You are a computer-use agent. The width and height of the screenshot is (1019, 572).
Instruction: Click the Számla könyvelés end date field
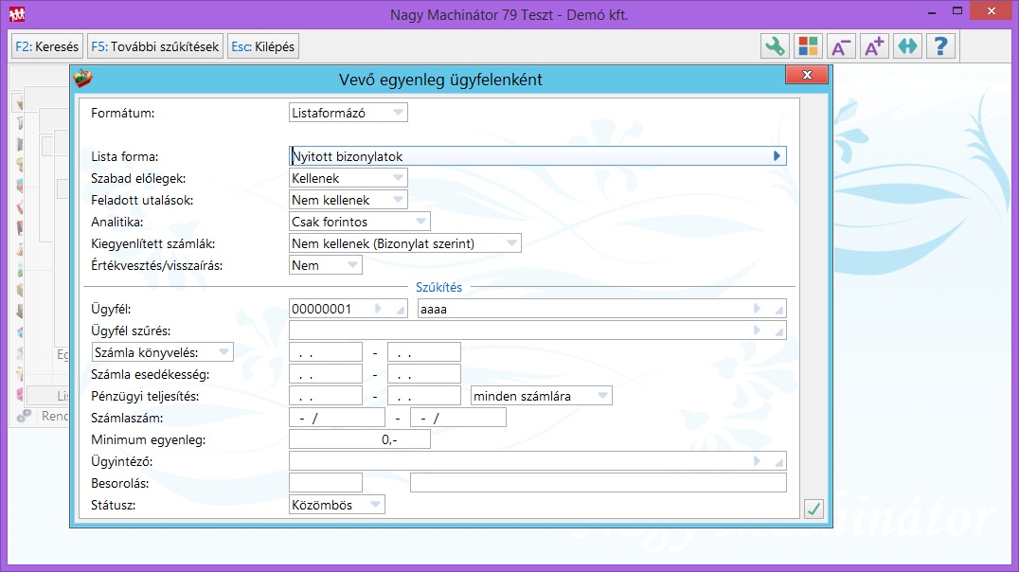coord(423,352)
